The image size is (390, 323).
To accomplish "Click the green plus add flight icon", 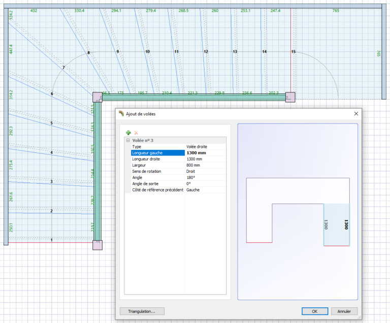I will pyautogui.click(x=128, y=133).
